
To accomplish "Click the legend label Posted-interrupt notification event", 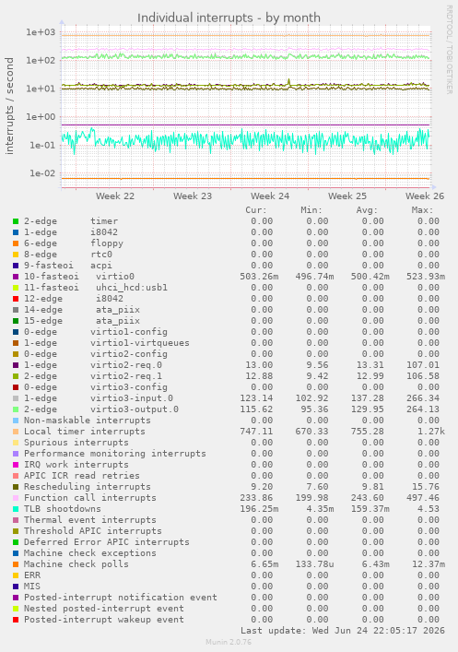I will coord(121,598).
